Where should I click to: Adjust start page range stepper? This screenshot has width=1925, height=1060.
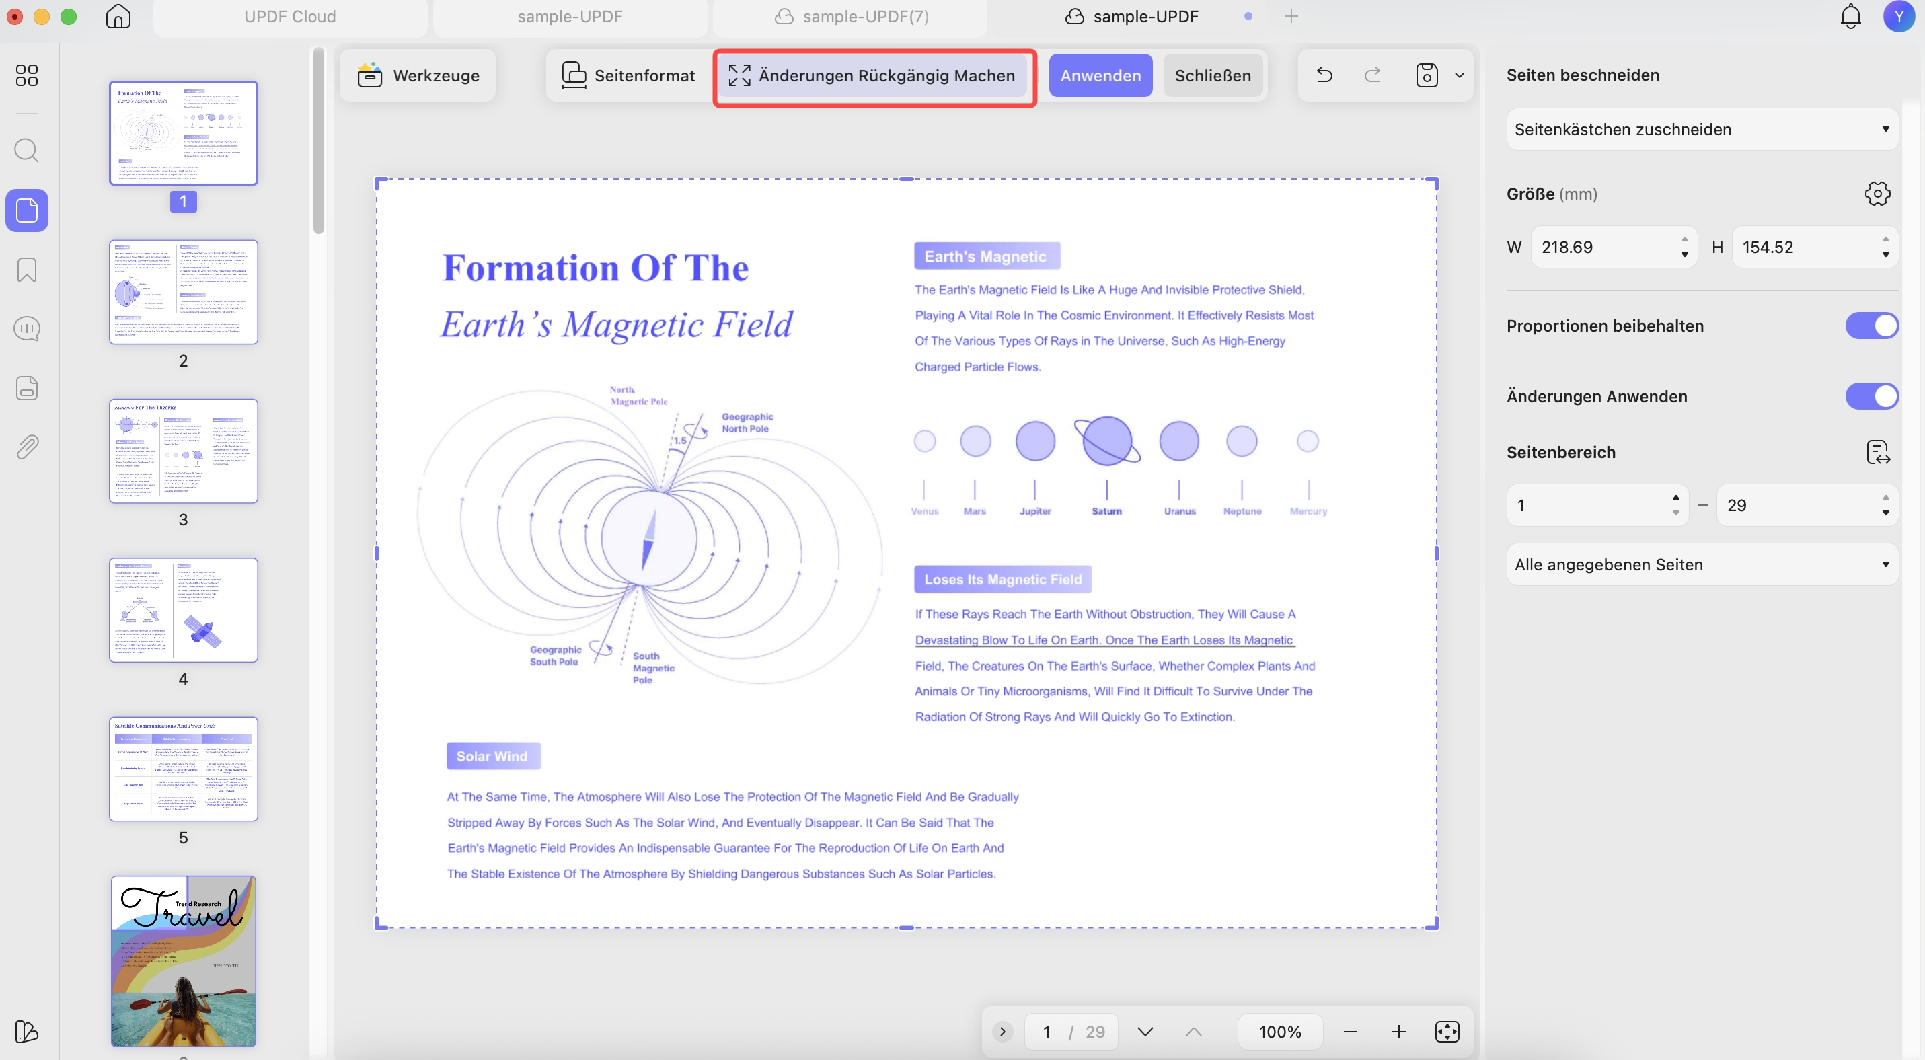[x=1675, y=505]
